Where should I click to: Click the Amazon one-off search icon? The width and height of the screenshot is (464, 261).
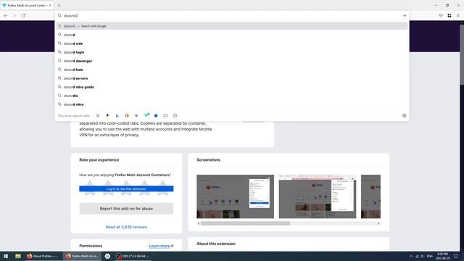click(x=107, y=116)
